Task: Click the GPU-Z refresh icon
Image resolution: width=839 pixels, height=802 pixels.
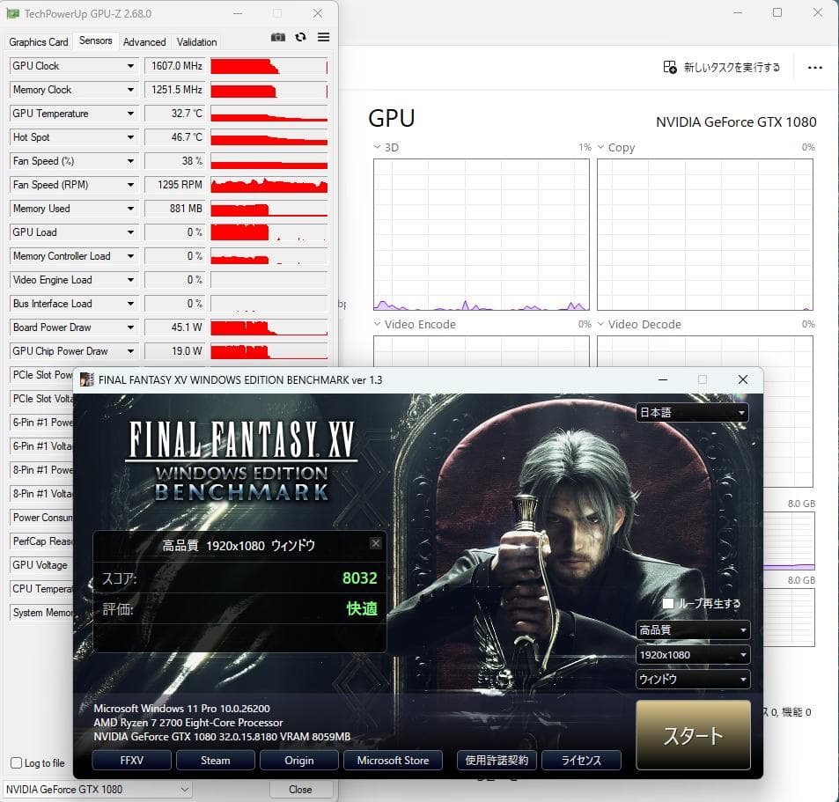Action: coord(301,37)
